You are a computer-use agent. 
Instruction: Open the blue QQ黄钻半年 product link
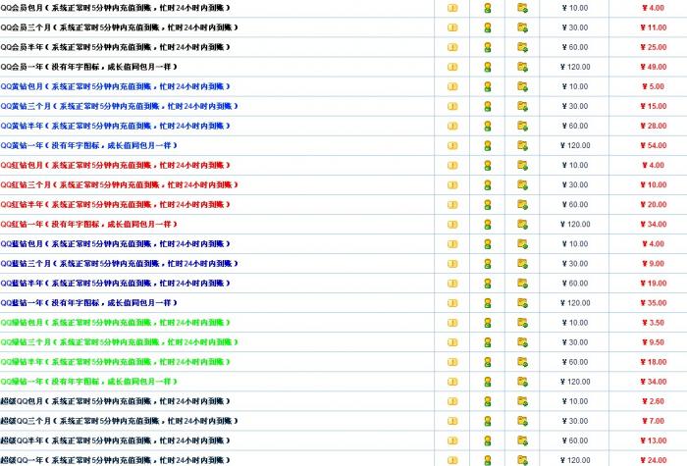click(115, 127)
